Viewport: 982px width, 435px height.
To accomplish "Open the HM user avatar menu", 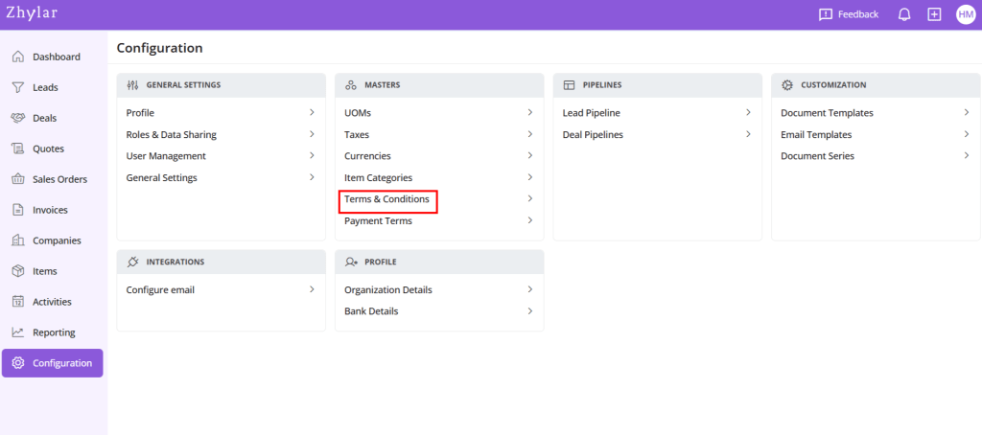I will point(965,14).
